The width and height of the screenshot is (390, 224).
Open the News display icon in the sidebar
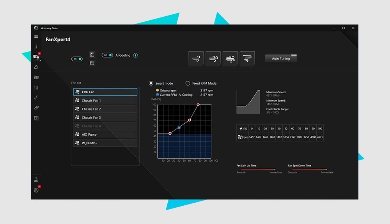tap(36, 118)
